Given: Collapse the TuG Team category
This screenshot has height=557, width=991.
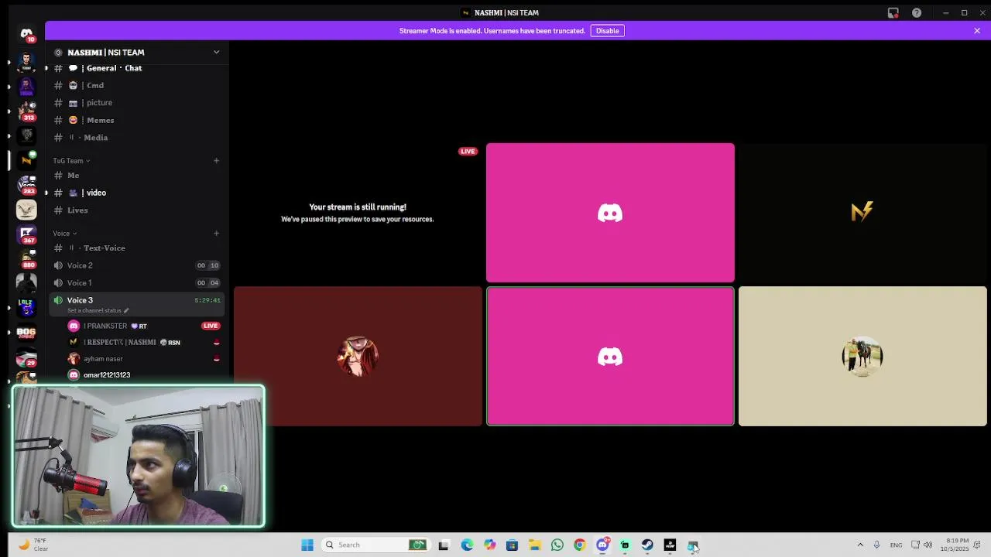Looking at the screenshot, I should tap(71, 161).
